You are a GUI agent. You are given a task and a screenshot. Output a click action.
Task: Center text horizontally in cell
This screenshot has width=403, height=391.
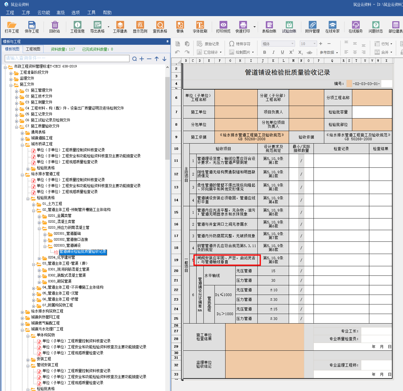[355, 52]
